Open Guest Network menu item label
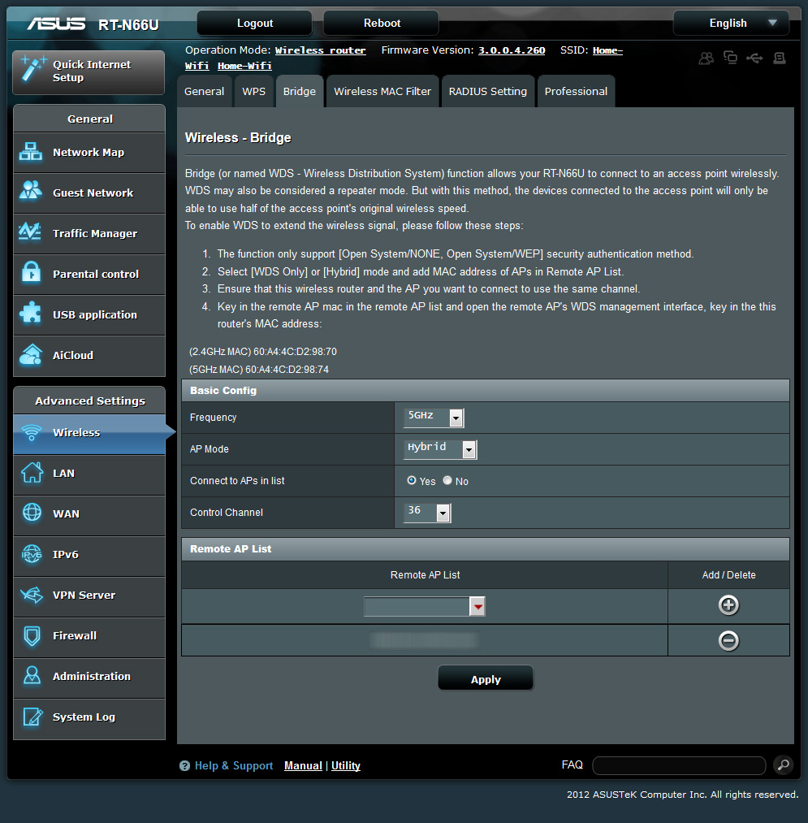Image resolution: width=808 pixels, height=823 pixels. [93, 193]
